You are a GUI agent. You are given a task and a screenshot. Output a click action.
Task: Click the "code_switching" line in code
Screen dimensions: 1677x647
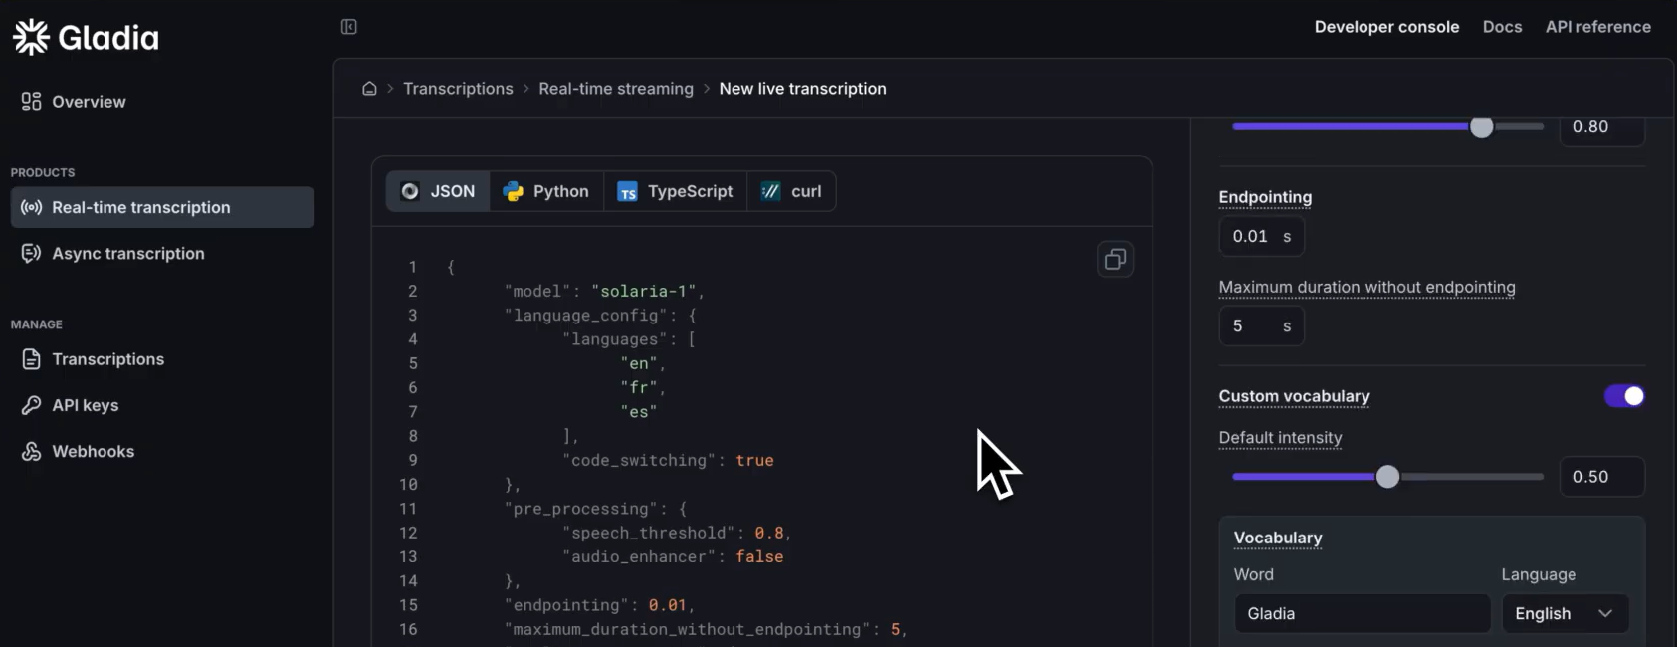coord(668,460)
